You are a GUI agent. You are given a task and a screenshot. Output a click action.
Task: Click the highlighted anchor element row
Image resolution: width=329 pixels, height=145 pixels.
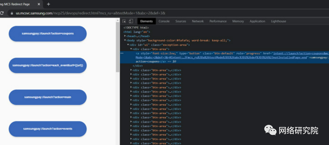pyautogui.click(x=224, y=57)
